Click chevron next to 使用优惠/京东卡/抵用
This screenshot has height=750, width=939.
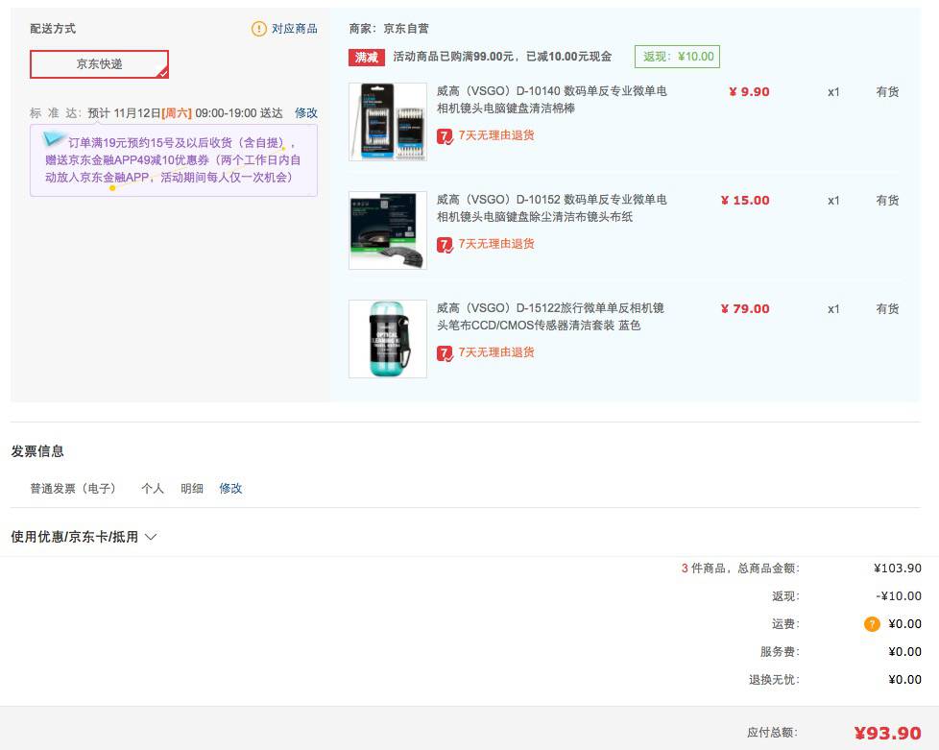pos(151,537)
